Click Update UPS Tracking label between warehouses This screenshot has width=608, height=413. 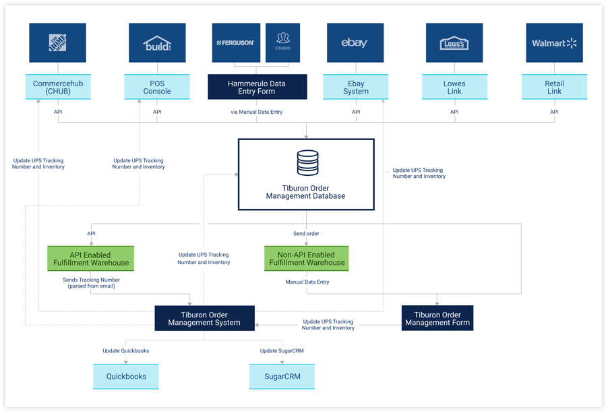(x=204, y=259)
